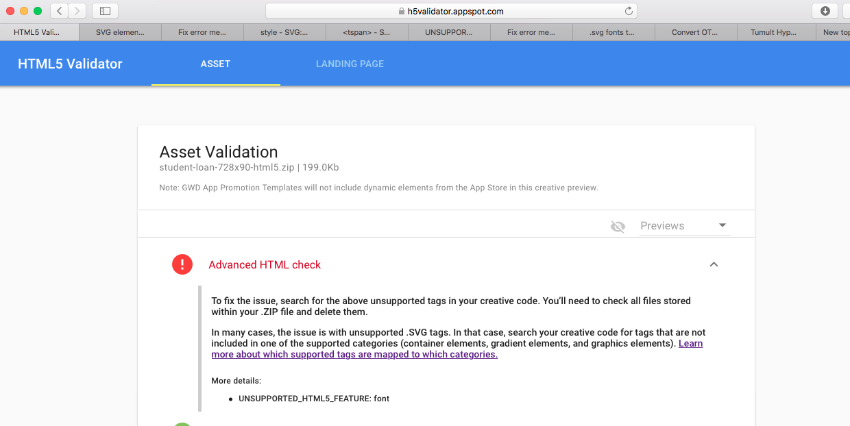Follow the 'Learn more about supported tags' link
This screenshot has height=426, width=850.
coord(457,349)
